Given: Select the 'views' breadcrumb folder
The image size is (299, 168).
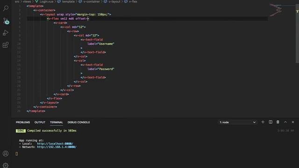Looking at the screenshot, I should 27,1.
